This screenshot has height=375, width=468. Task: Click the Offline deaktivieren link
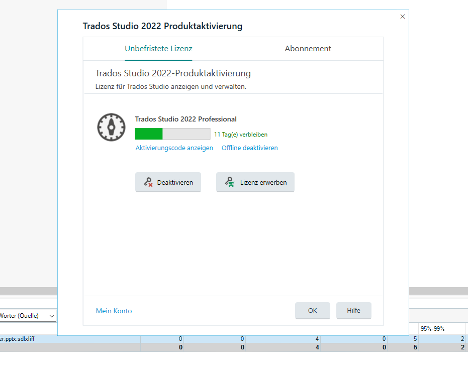pyautogui.click(x=249, y=148)
